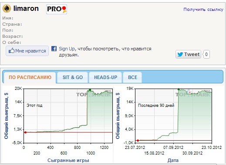The width and height of the screenshot is (226, 165).
Task: Select the ВСЕ tab
Action: pos(132,77)
